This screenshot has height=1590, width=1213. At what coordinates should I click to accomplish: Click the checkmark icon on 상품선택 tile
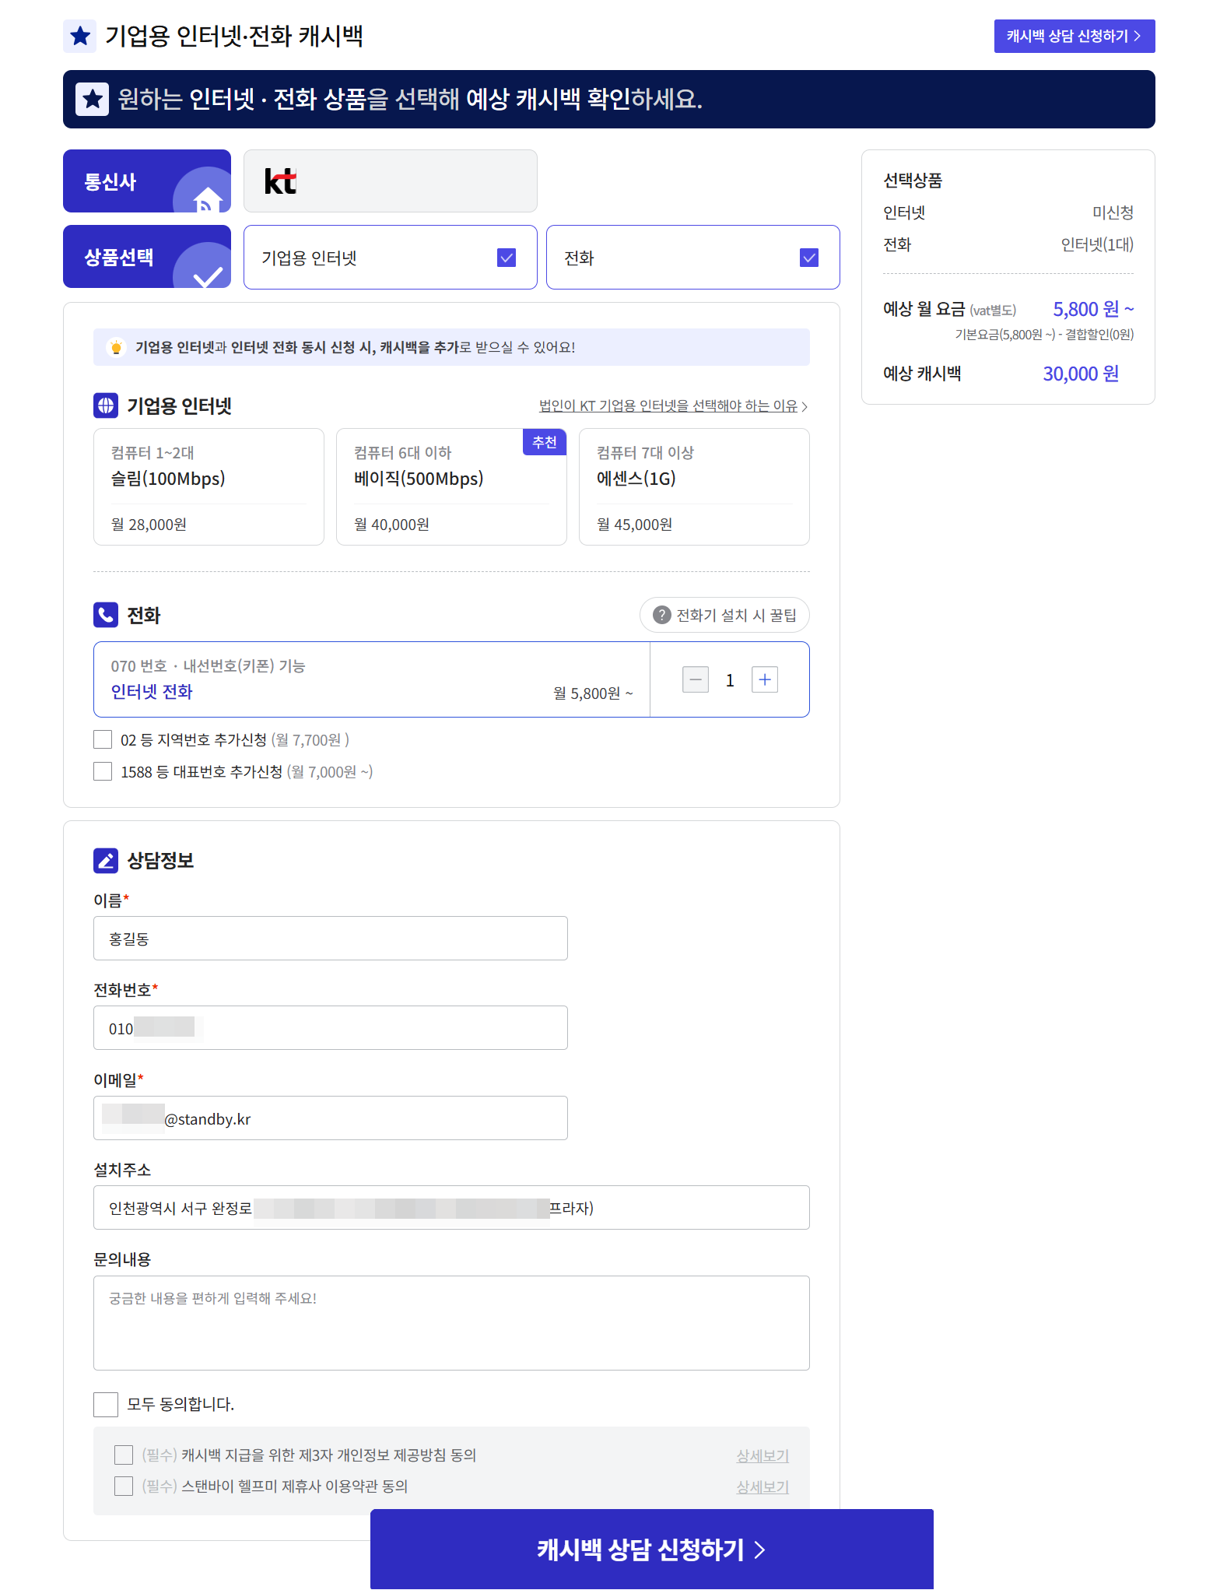208,276
